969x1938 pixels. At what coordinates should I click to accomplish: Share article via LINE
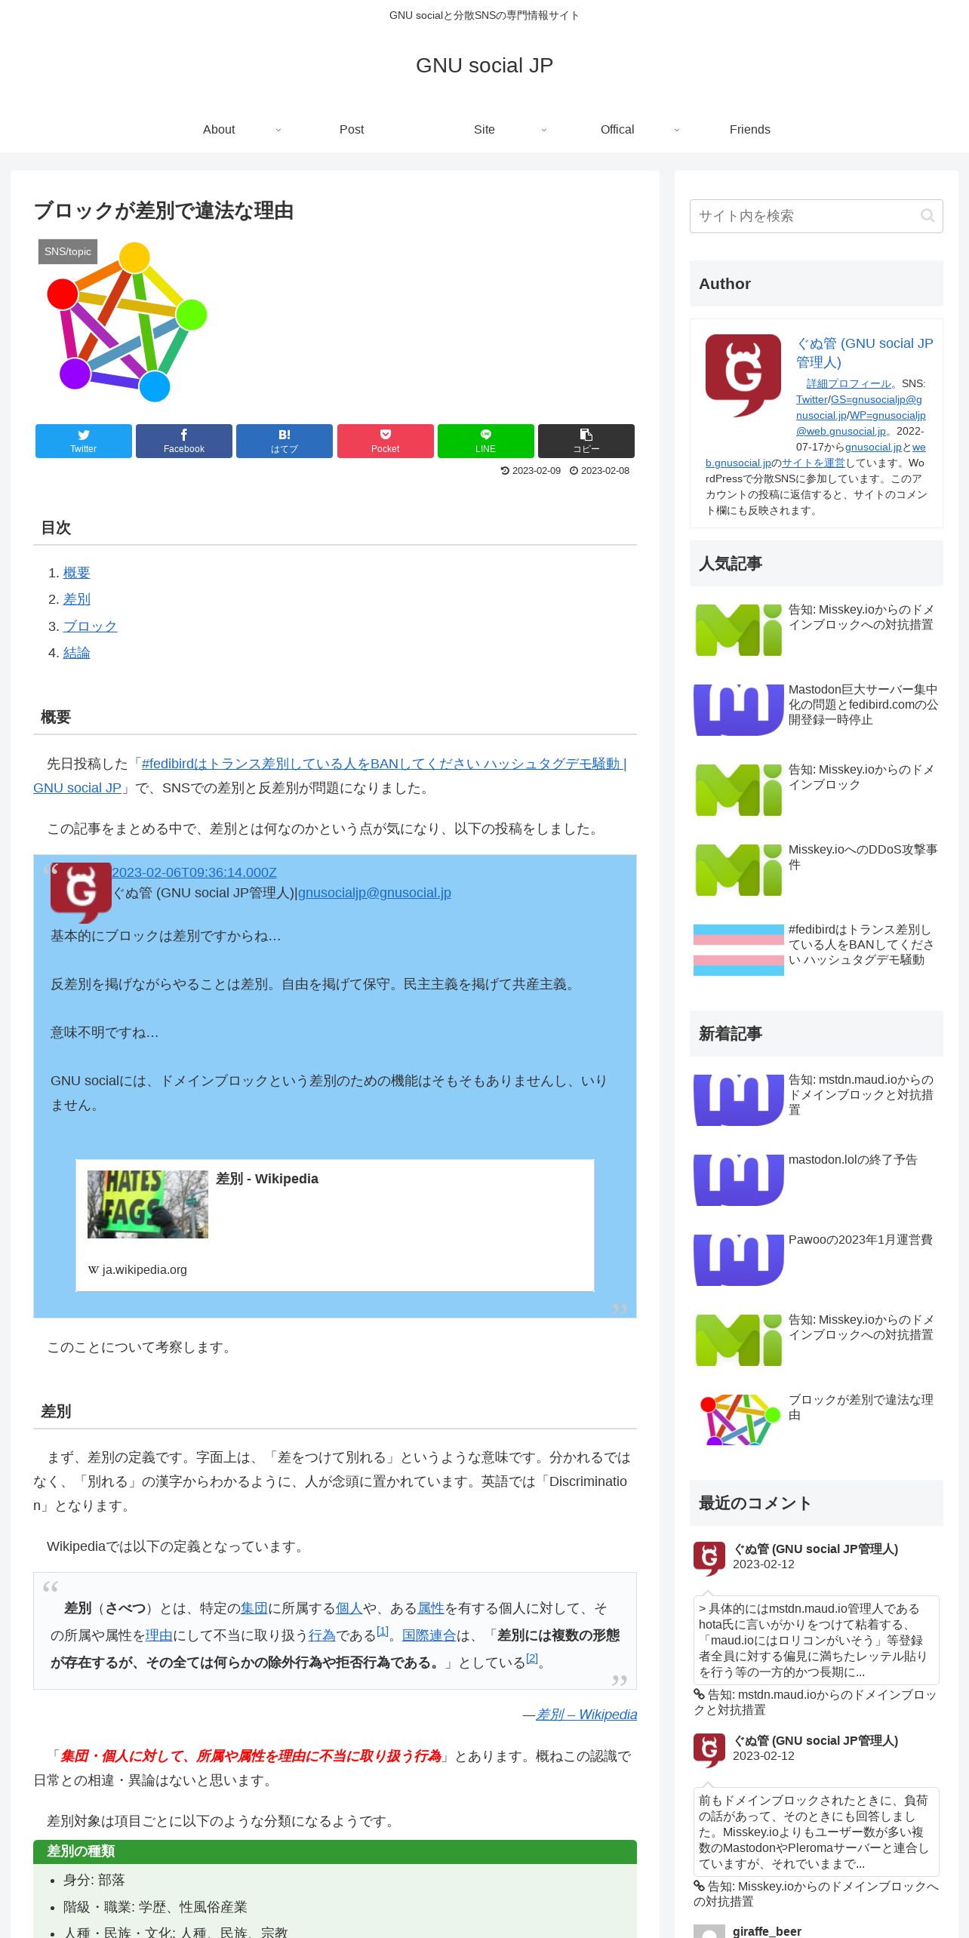click(x=486, y=441)
